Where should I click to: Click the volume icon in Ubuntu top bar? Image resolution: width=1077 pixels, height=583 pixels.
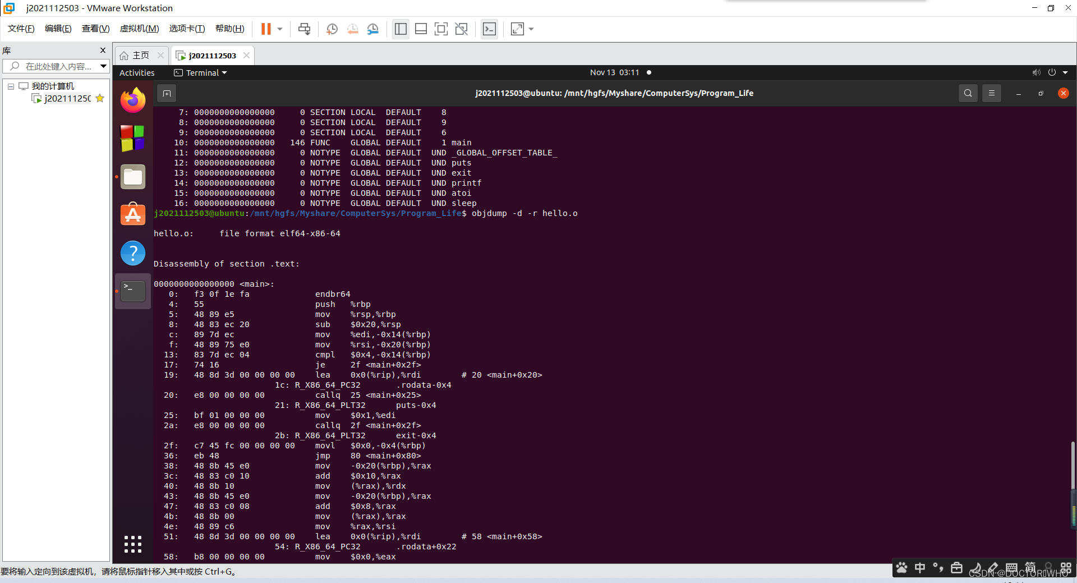(1036, 72)
